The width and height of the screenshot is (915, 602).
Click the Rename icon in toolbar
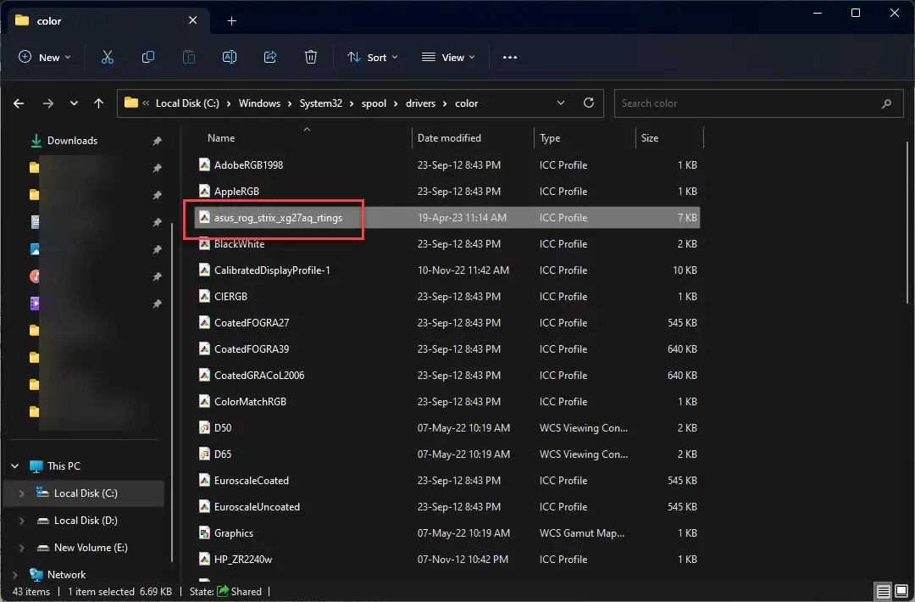coord(230,57)
